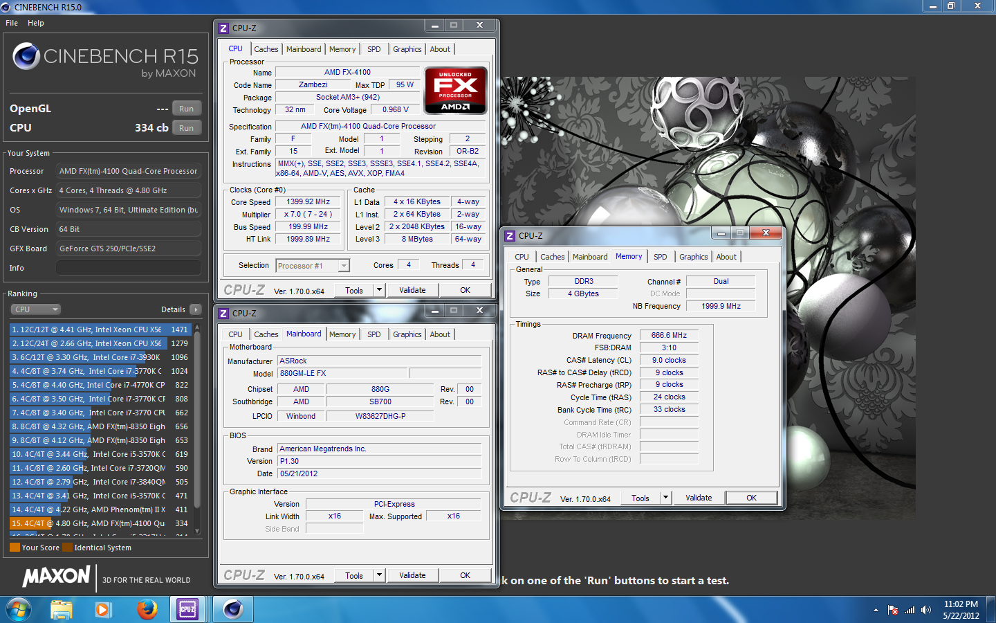Select ranking row 1 Intel Xeon 1471

[x=100, y=329]
